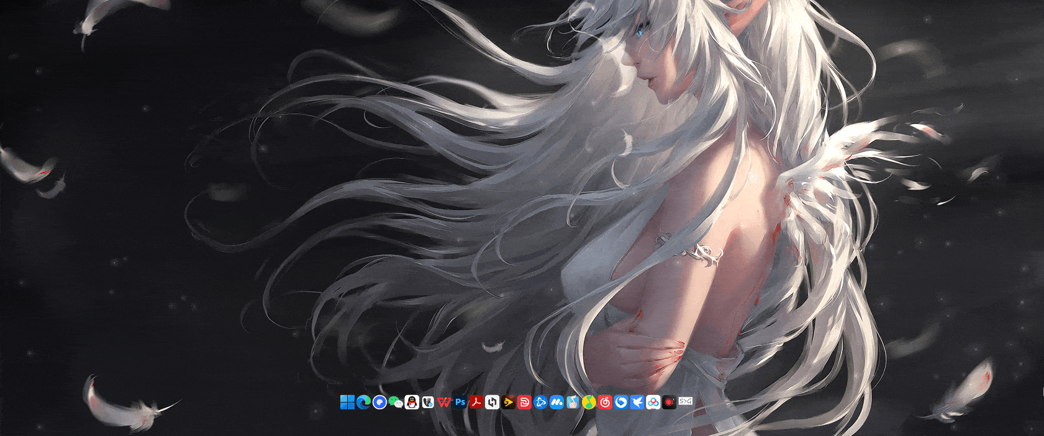Image resolution: width=1044 pixels, height=436 pixels.
Task: Open the red spiral D icon
Action: [525, 402]
